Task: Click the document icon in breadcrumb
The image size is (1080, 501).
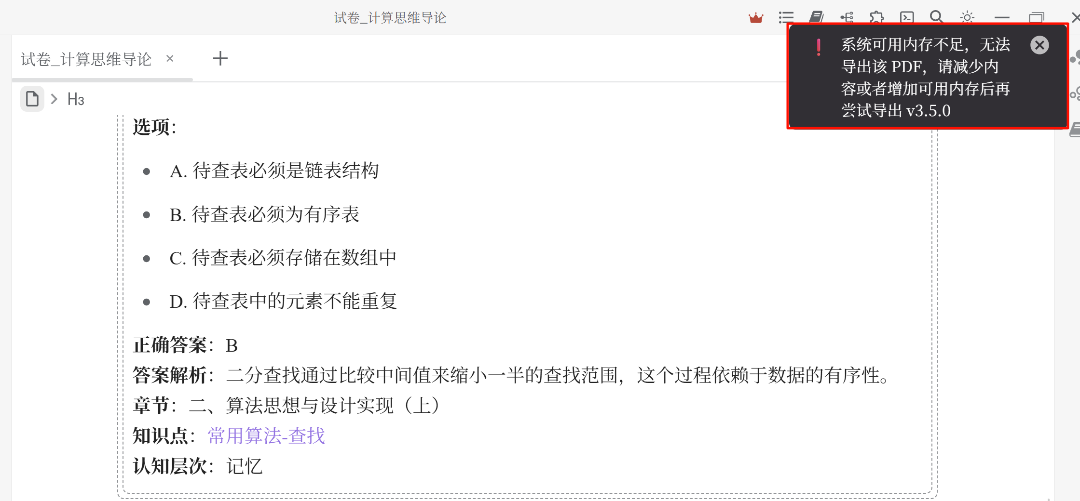Action: tap(32, 99)
